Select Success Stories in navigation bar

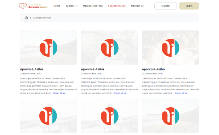tap(117, 6)
